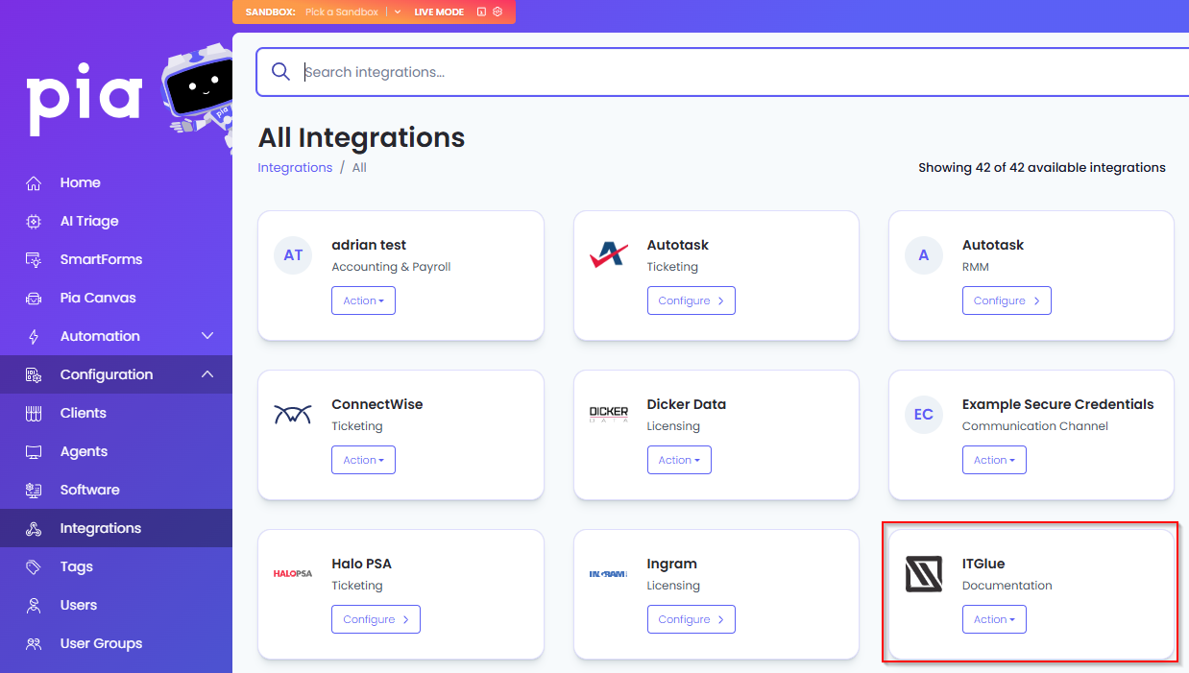This screenshot has width=1189, height=673.
Task: Click the sandbox settings gear icon
Action: click(497, 12)
